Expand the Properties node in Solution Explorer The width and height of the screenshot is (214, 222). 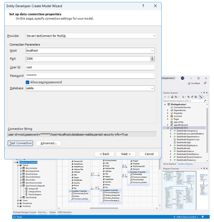pos(168,113)
